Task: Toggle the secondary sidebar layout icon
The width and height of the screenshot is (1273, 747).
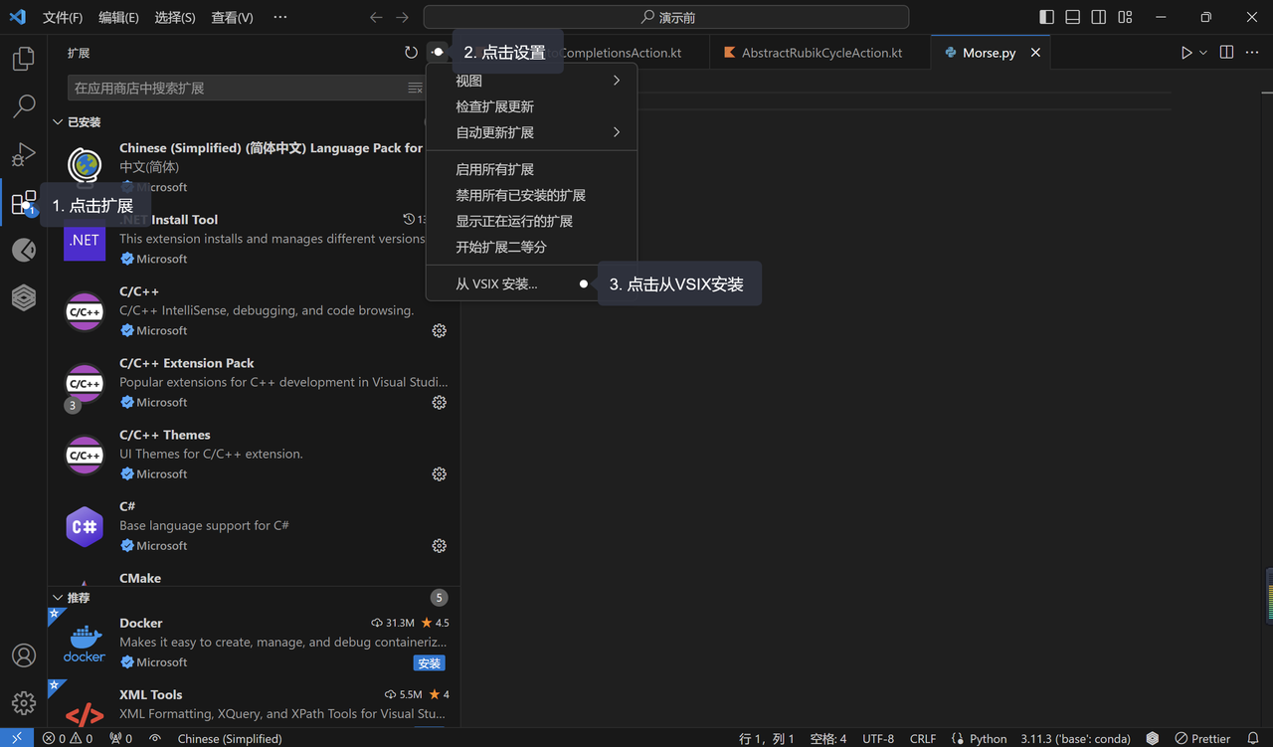Action: click(1098, 17)
